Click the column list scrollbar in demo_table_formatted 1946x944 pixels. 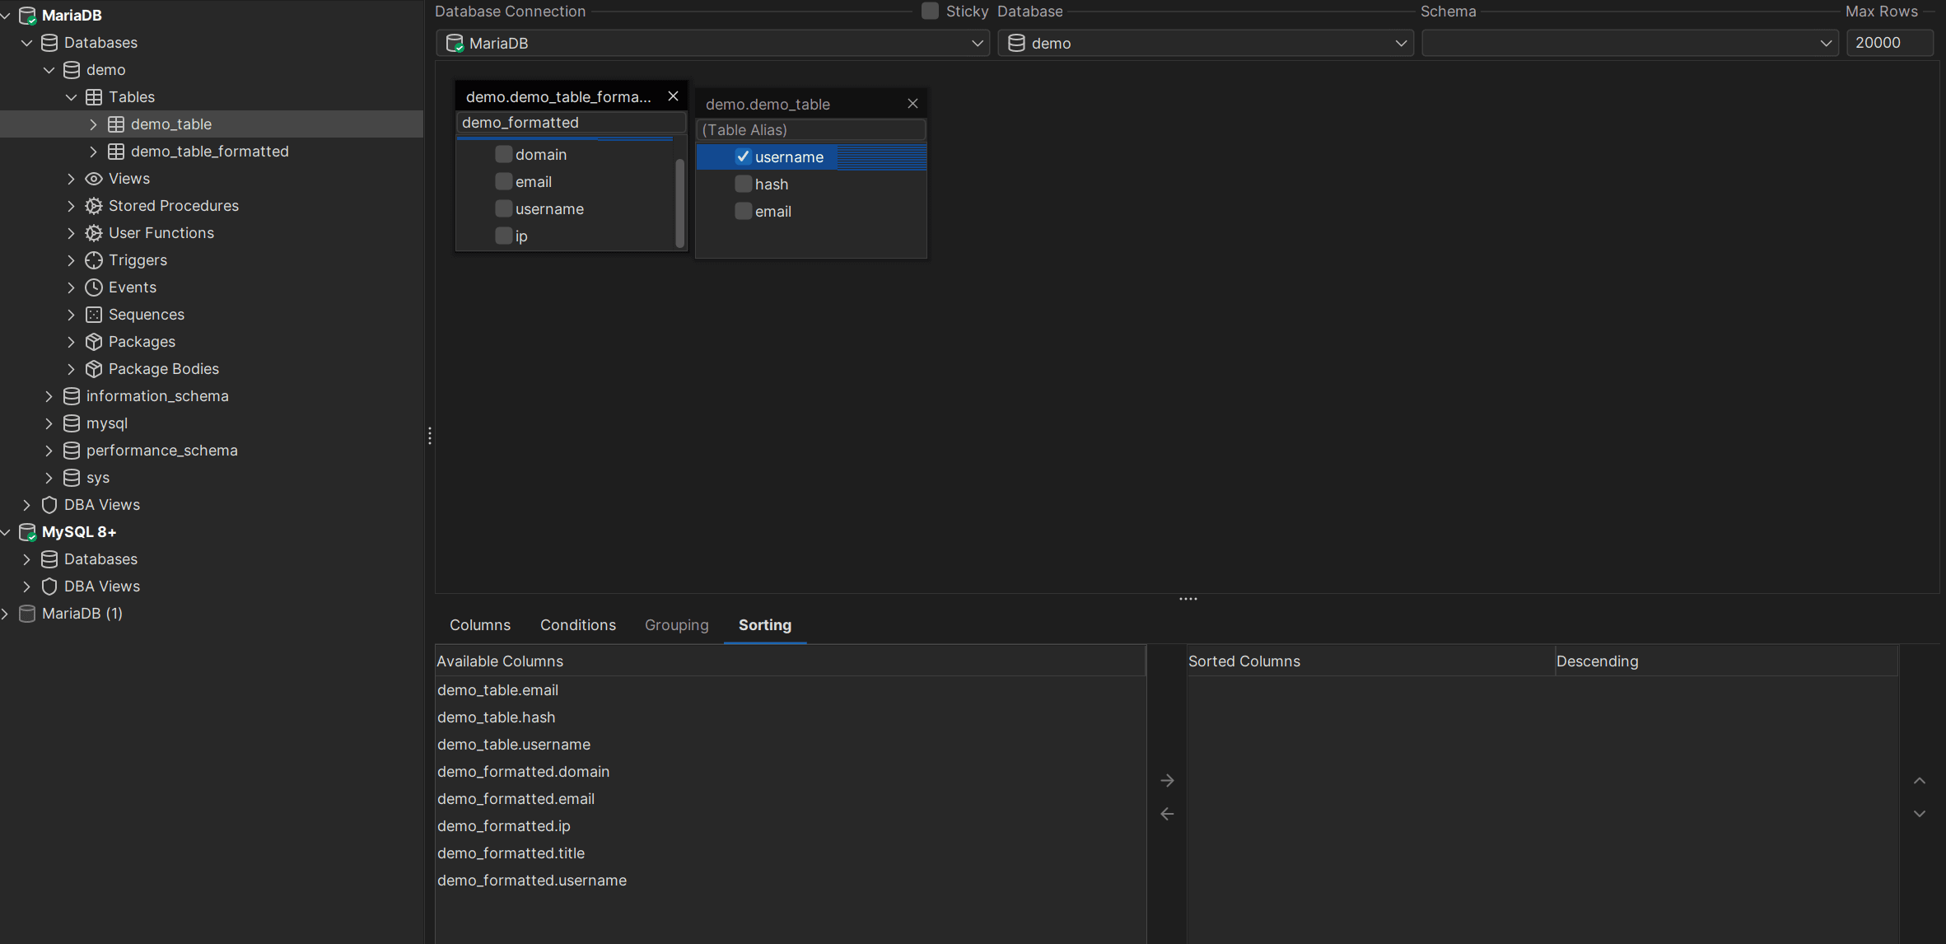[679, 202]
